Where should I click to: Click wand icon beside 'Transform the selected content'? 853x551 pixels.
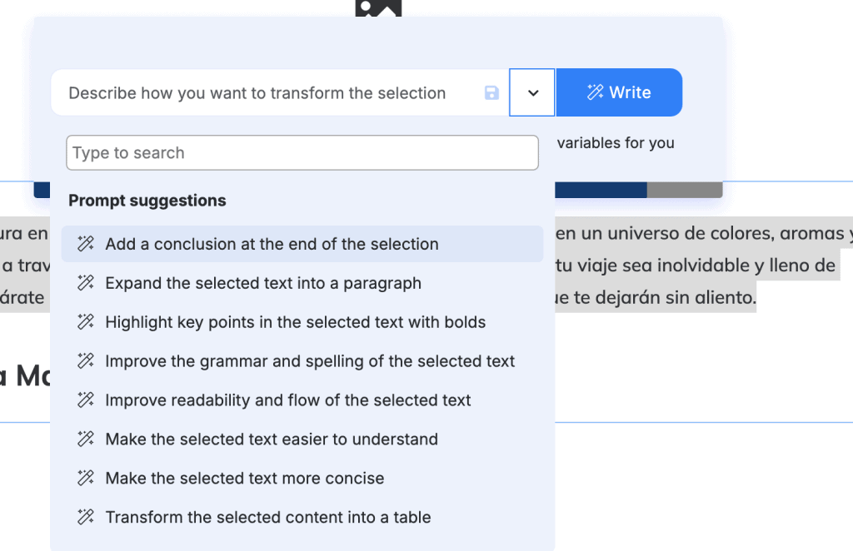click(x=86, y=518)
